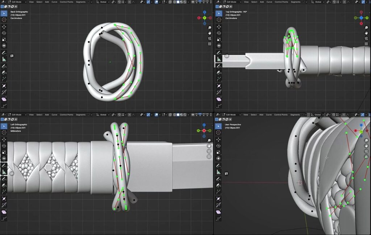Toggle overlays in Back Orthographic header

tap(157, 2)
